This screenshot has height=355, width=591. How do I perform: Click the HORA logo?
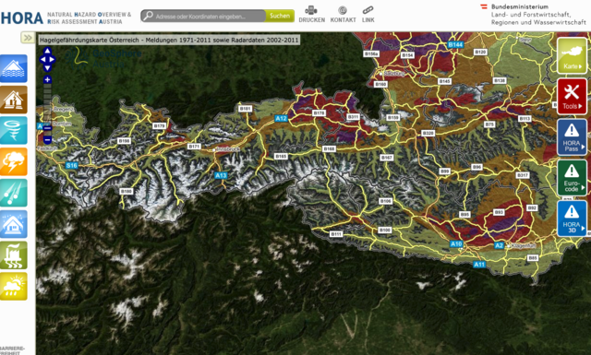pos(22,18)
